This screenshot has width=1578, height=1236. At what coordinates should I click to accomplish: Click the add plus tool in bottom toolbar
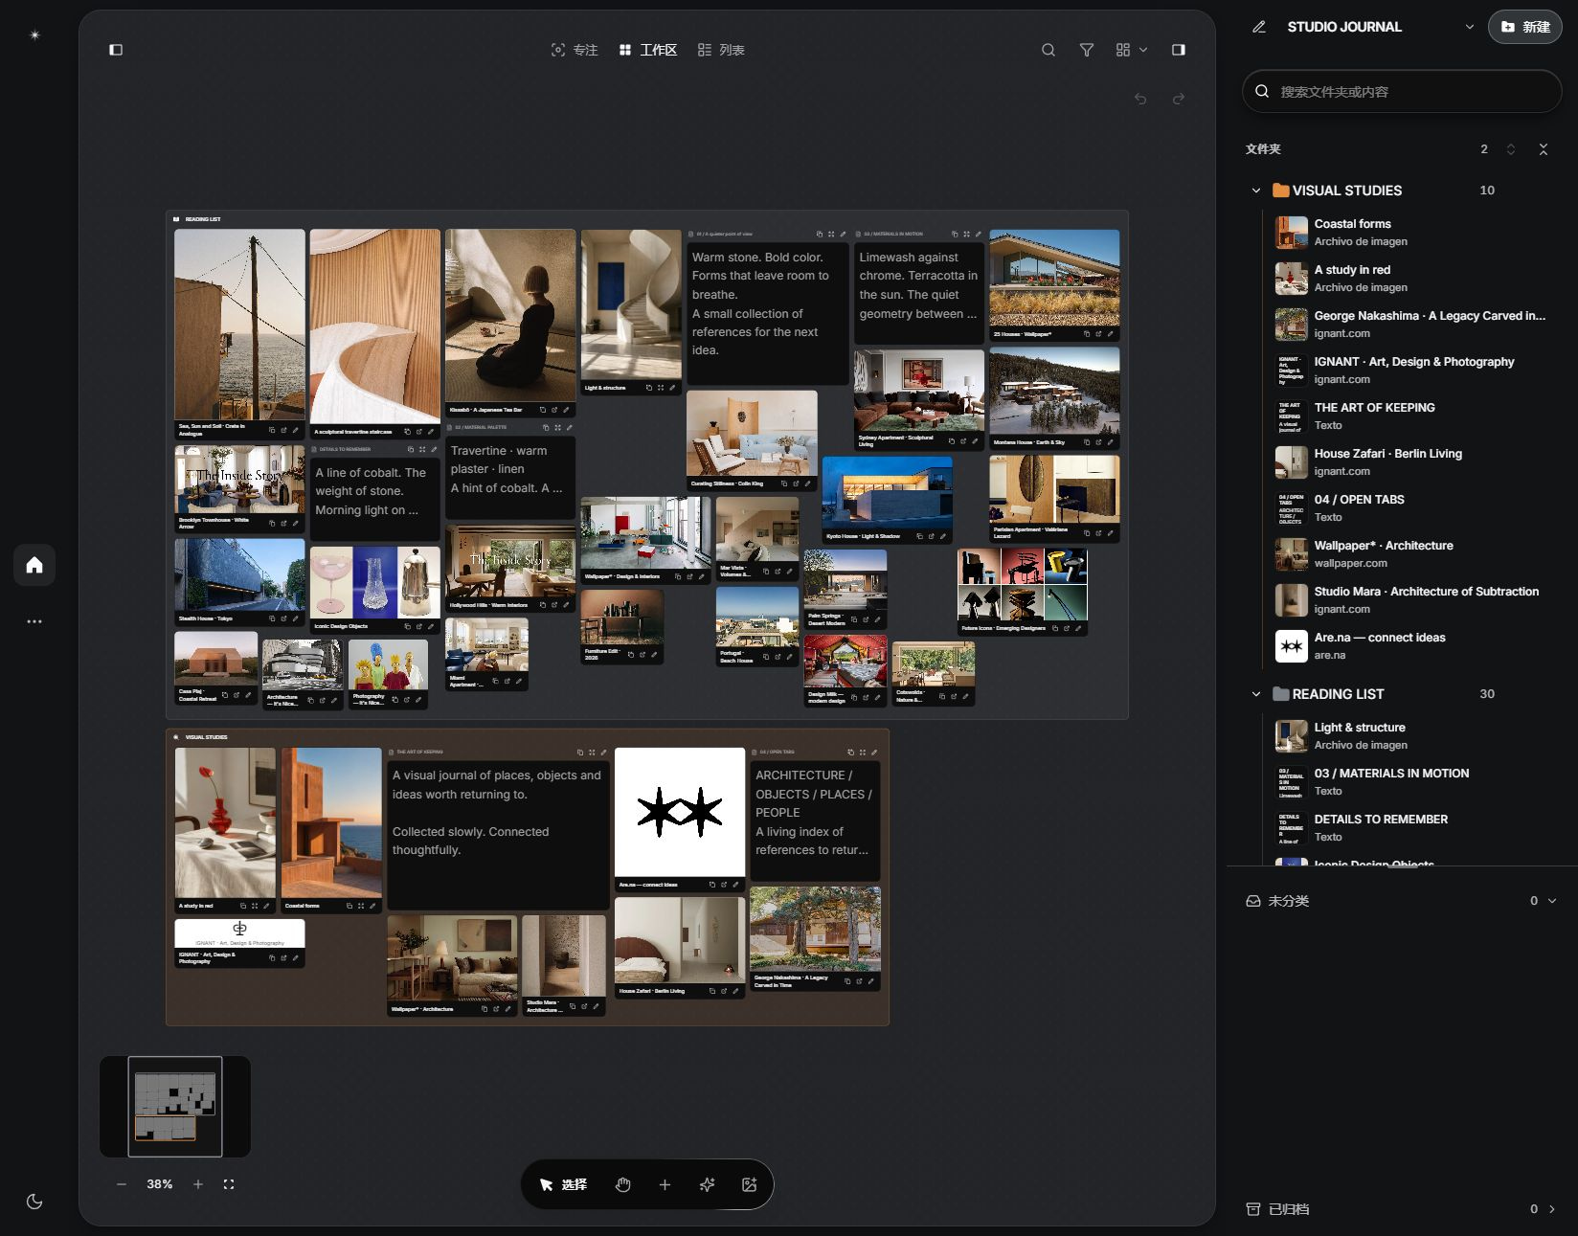665,1185
